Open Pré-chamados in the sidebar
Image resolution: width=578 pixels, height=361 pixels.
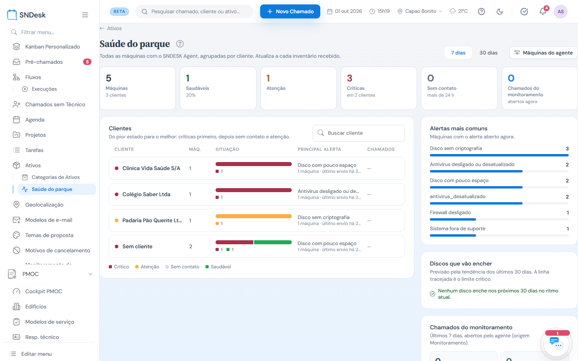pos(53,62)
